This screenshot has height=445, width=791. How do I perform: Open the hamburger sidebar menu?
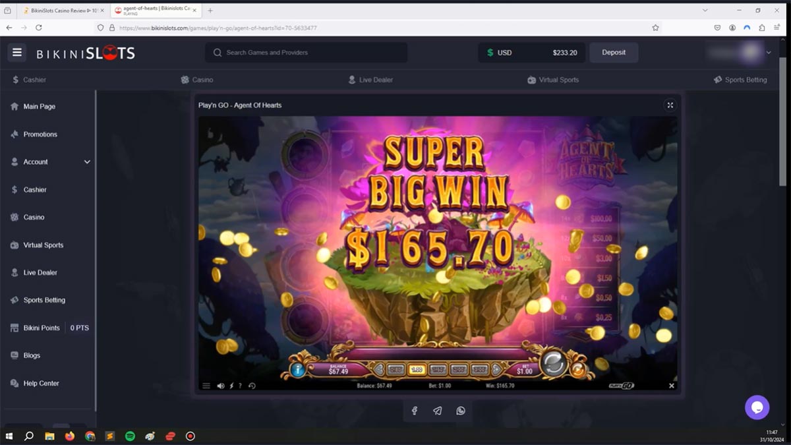[x=17, y=53]
